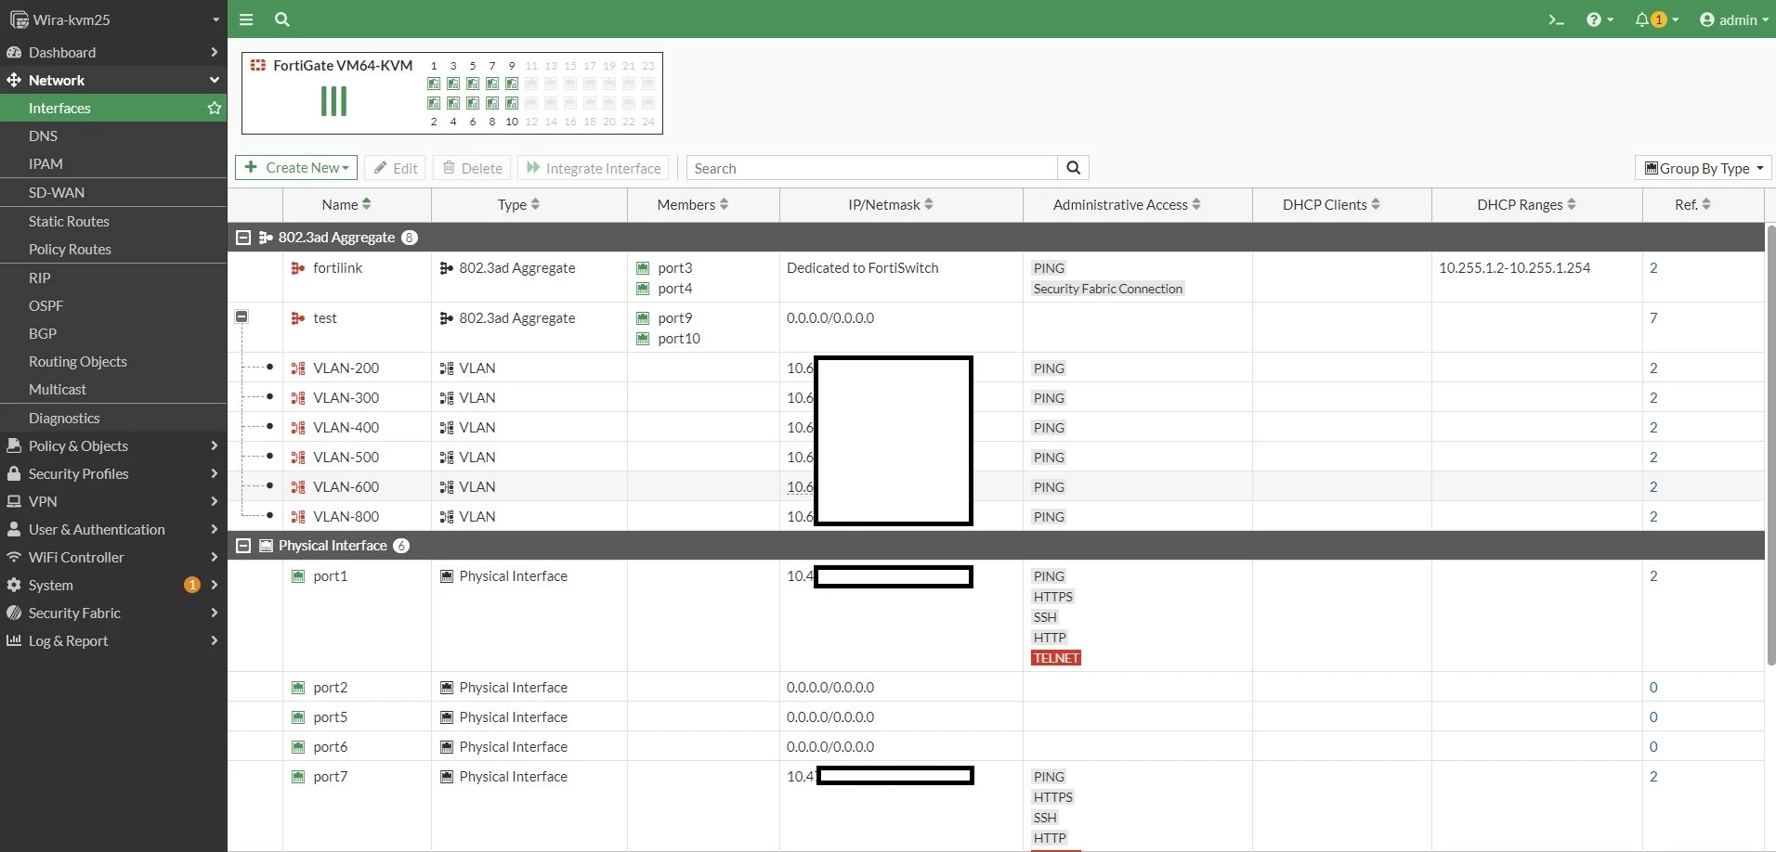The width and height of the screenshot is (1776, 852).
Task: Toggle the Interfaces favorite star
Action: click(x=215, y=108)
